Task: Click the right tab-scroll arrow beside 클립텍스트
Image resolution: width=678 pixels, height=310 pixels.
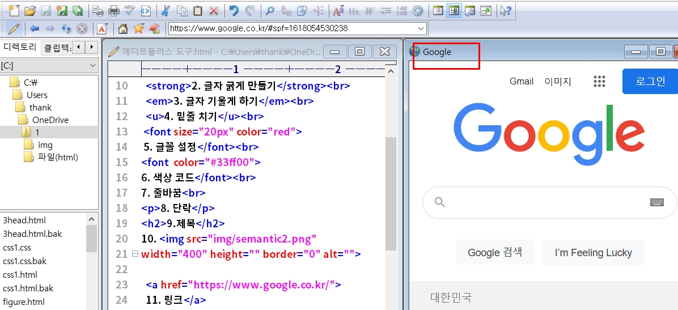Action: (91, 46)
